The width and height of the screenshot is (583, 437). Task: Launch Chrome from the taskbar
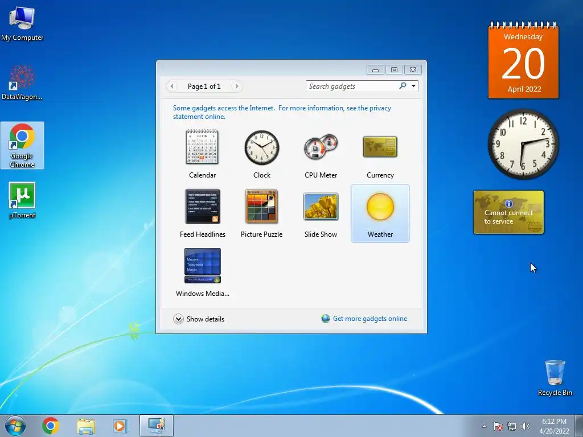coord(51,426)
